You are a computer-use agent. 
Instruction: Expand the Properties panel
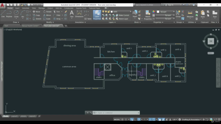click(x=158, y=22)
